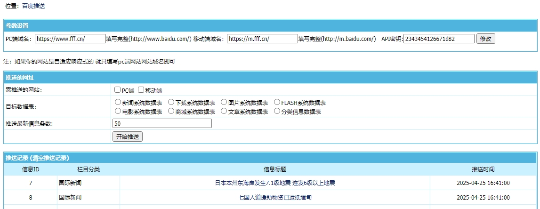
Task: Choose FLASH系统数据表 radio option
Action: (x=277, y=102)
